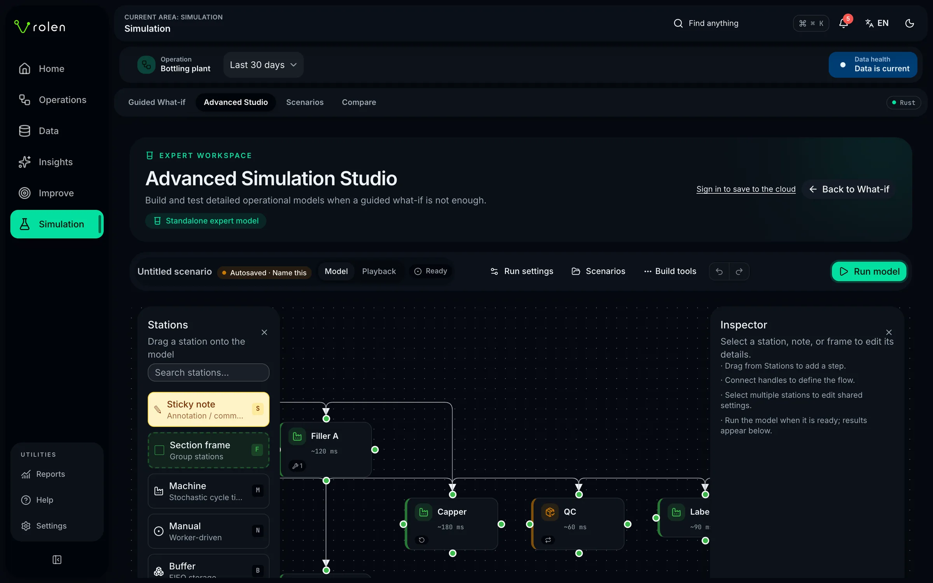Click the undo arrow icon
Viewport: 933px width, 583px height.
pyautogui.click(x=719, y=271)
